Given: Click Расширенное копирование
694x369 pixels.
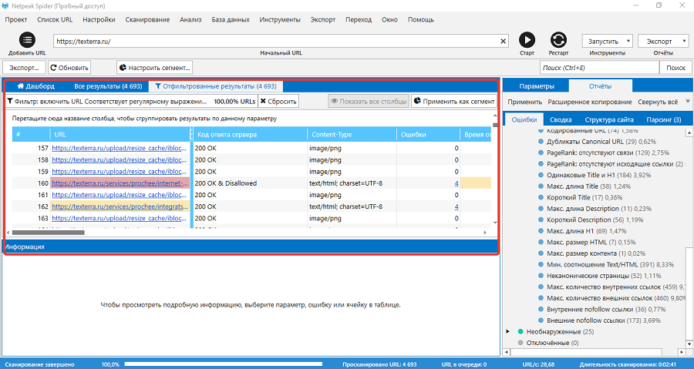Looking at the screenshot, I should pyautogui.click(x=590, y=102).
